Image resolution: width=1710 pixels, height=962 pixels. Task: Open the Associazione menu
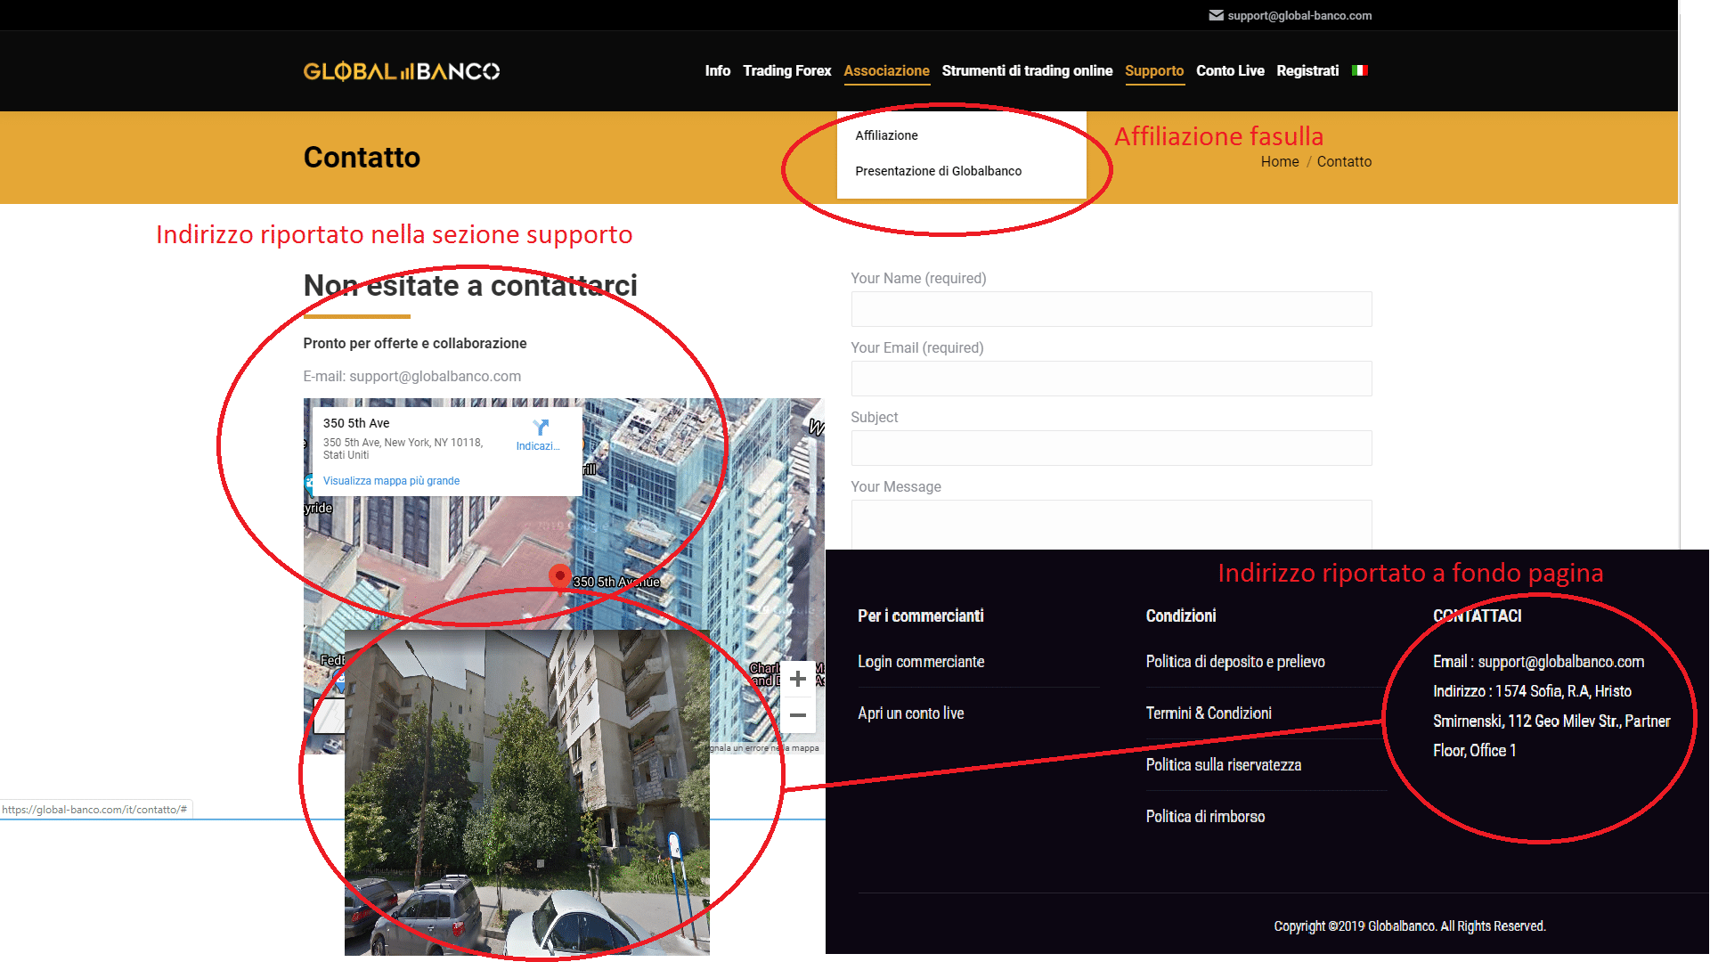(x=887, y=70)
